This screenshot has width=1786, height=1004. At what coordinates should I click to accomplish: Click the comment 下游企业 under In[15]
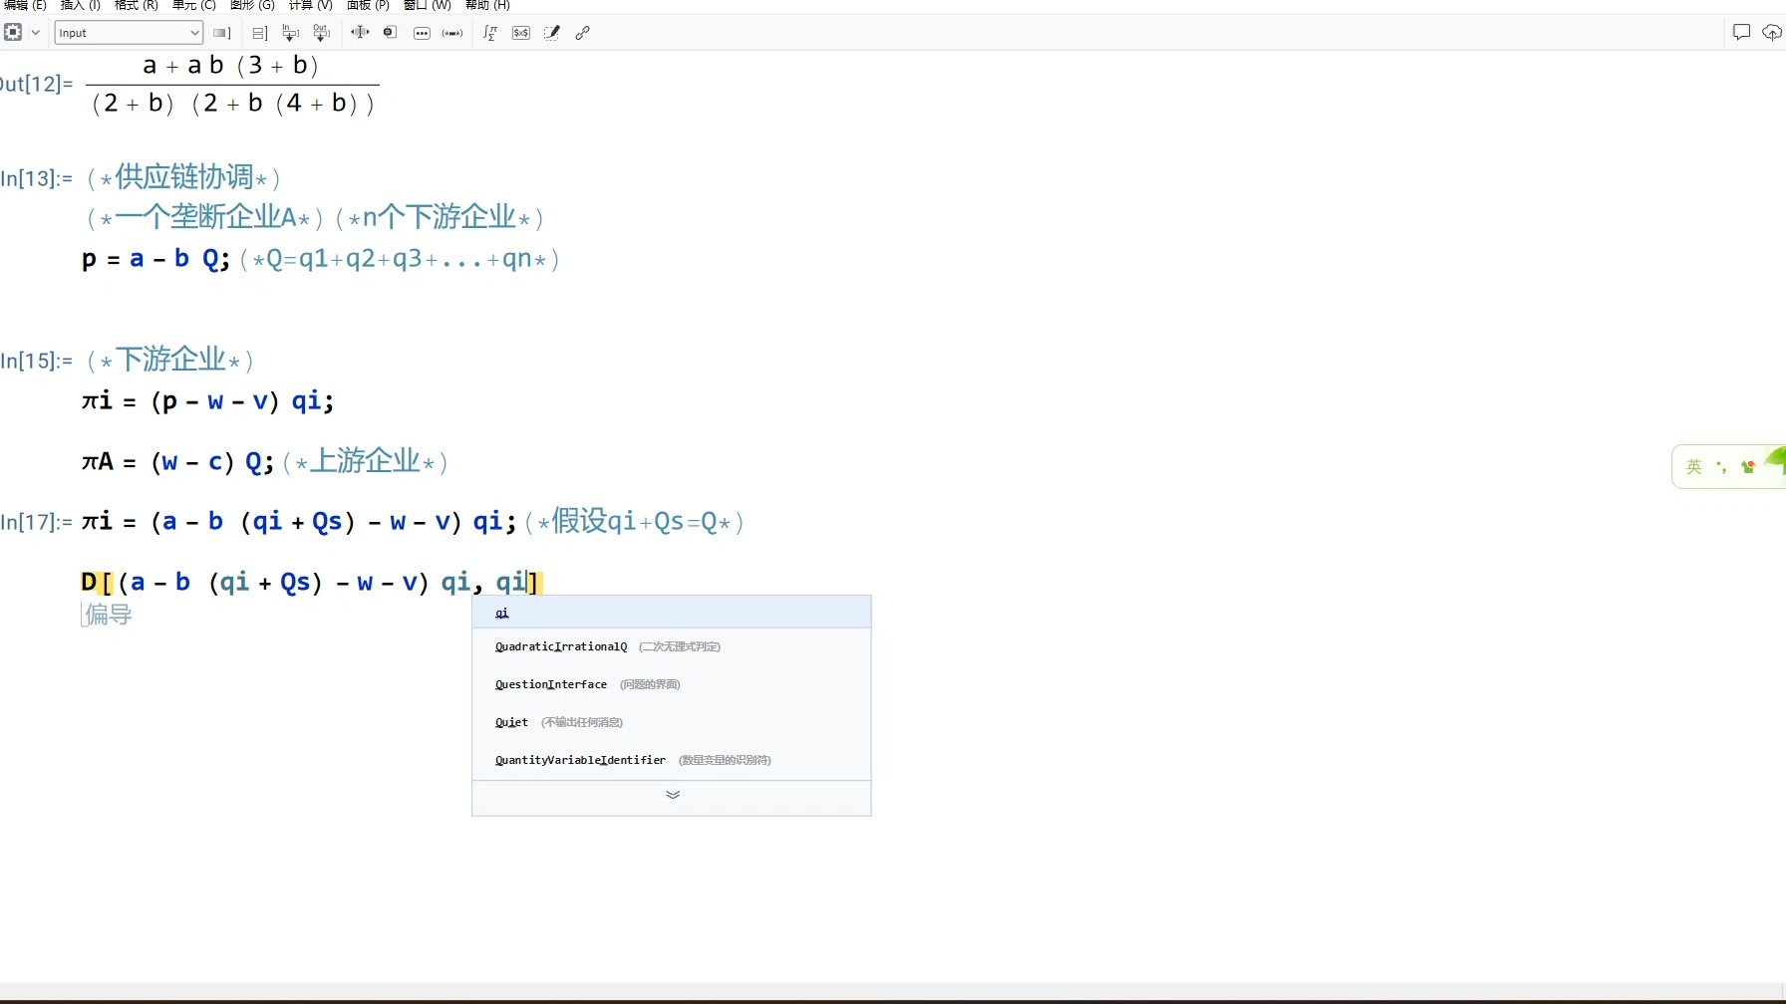pos(170,360)
